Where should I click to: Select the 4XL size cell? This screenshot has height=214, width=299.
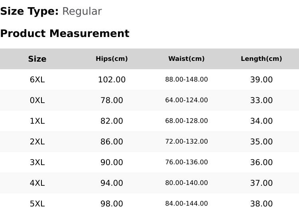[37, 183]
